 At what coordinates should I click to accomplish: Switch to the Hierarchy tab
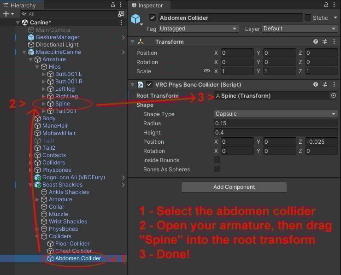click(22, 5)
